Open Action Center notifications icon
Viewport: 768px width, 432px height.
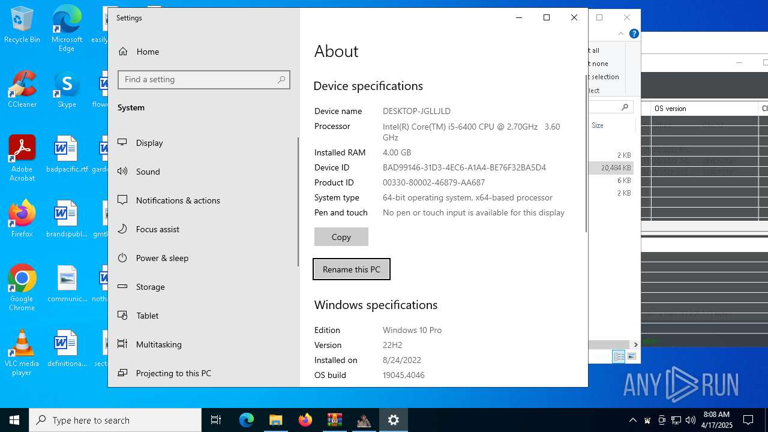[749, 420]
